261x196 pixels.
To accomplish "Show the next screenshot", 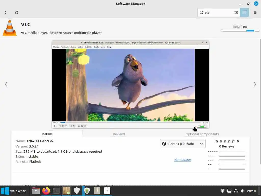I will [x=255, y=84].
